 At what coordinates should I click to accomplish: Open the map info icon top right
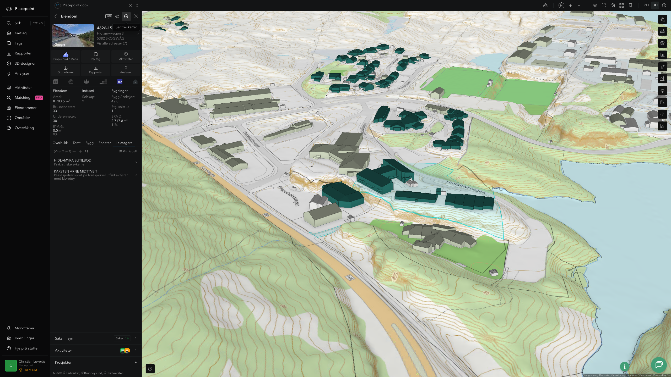(664, 5)
